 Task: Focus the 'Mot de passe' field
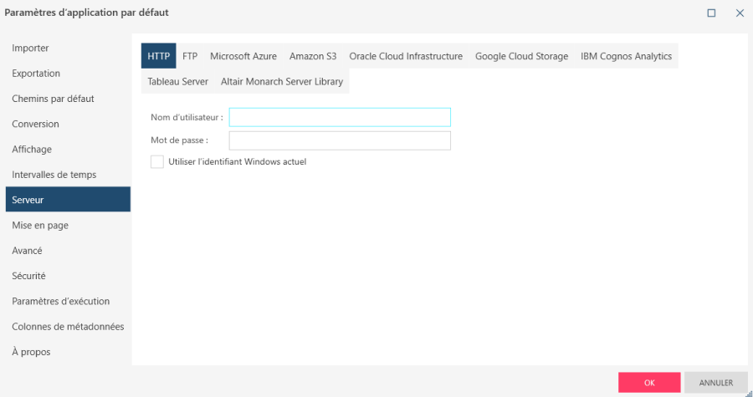340,140
